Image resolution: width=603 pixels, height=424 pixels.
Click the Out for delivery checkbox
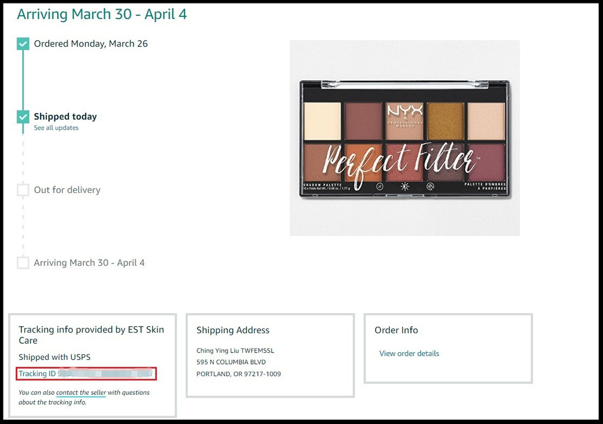pyautogui.click(x=23, y=190)
